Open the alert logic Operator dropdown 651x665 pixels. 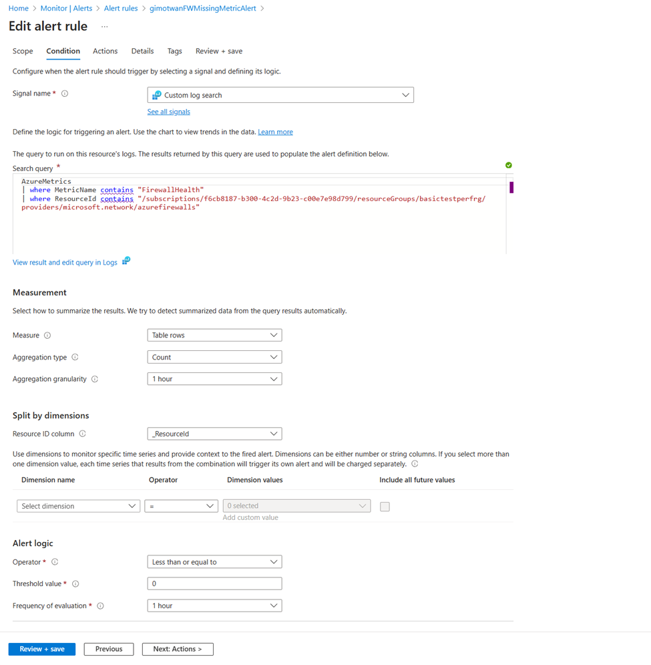[x=214, y=562]
